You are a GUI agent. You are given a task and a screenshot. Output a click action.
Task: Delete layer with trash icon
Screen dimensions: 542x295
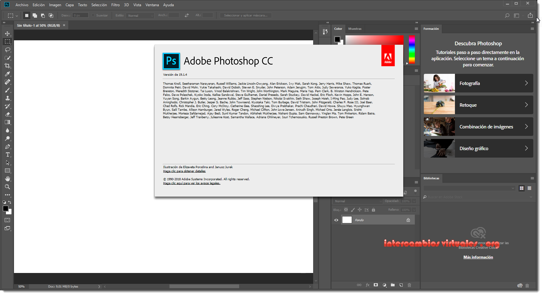[x=409, y=285]
